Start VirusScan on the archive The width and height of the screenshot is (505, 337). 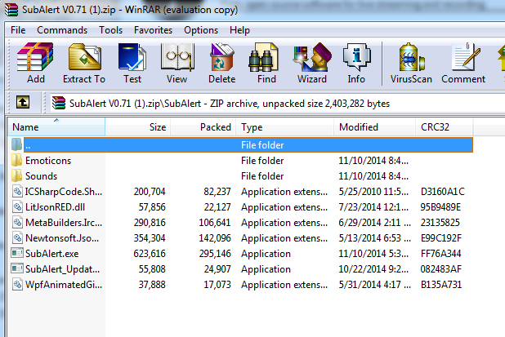(411, 57)
